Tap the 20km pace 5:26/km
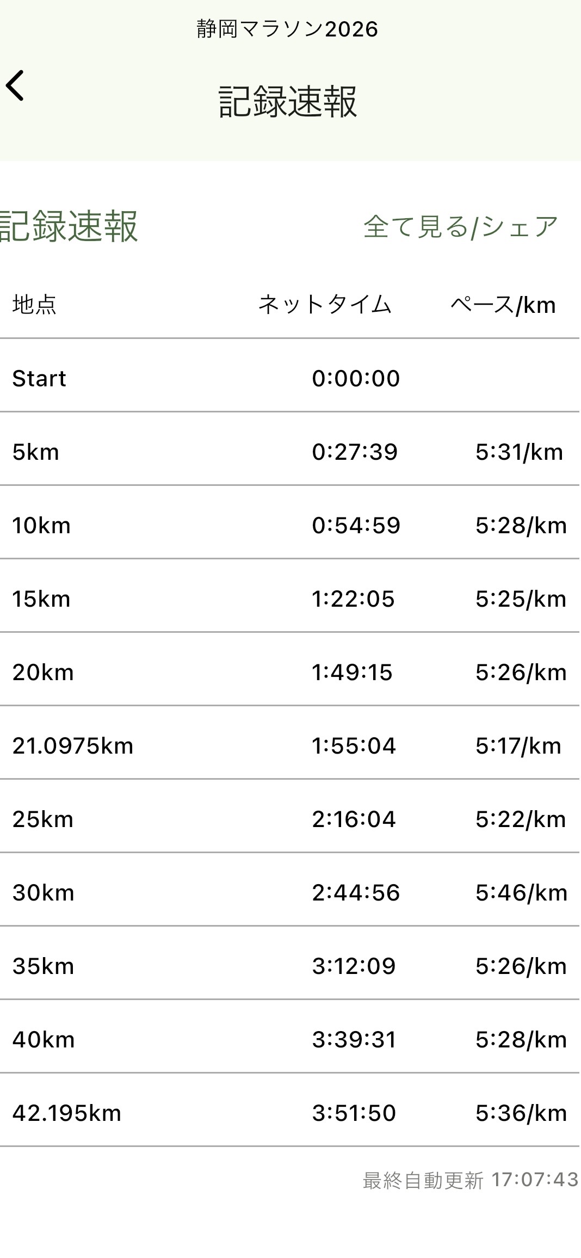 pyautogui.click(x=521, y=673)
